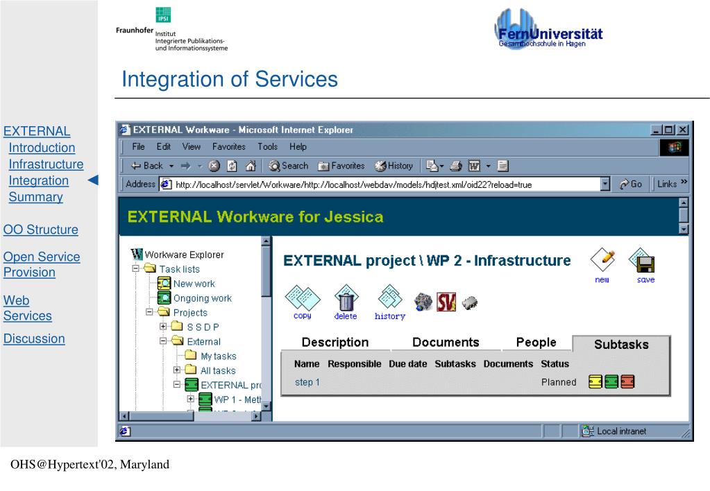
Task: Click the EXTERNAL sidebar link
Action: pyautogui.click(x=37, y=131)
